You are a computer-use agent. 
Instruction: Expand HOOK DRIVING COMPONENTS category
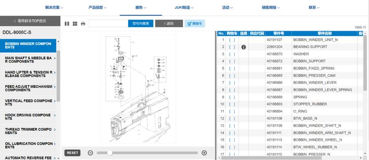(x=28, y=117)
